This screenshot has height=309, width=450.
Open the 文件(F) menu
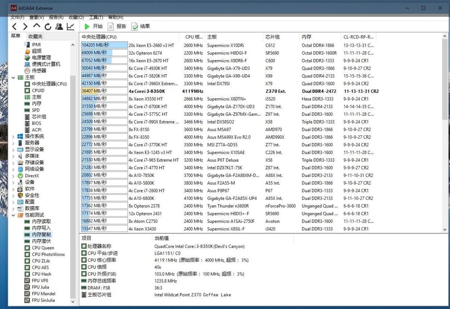18,18
